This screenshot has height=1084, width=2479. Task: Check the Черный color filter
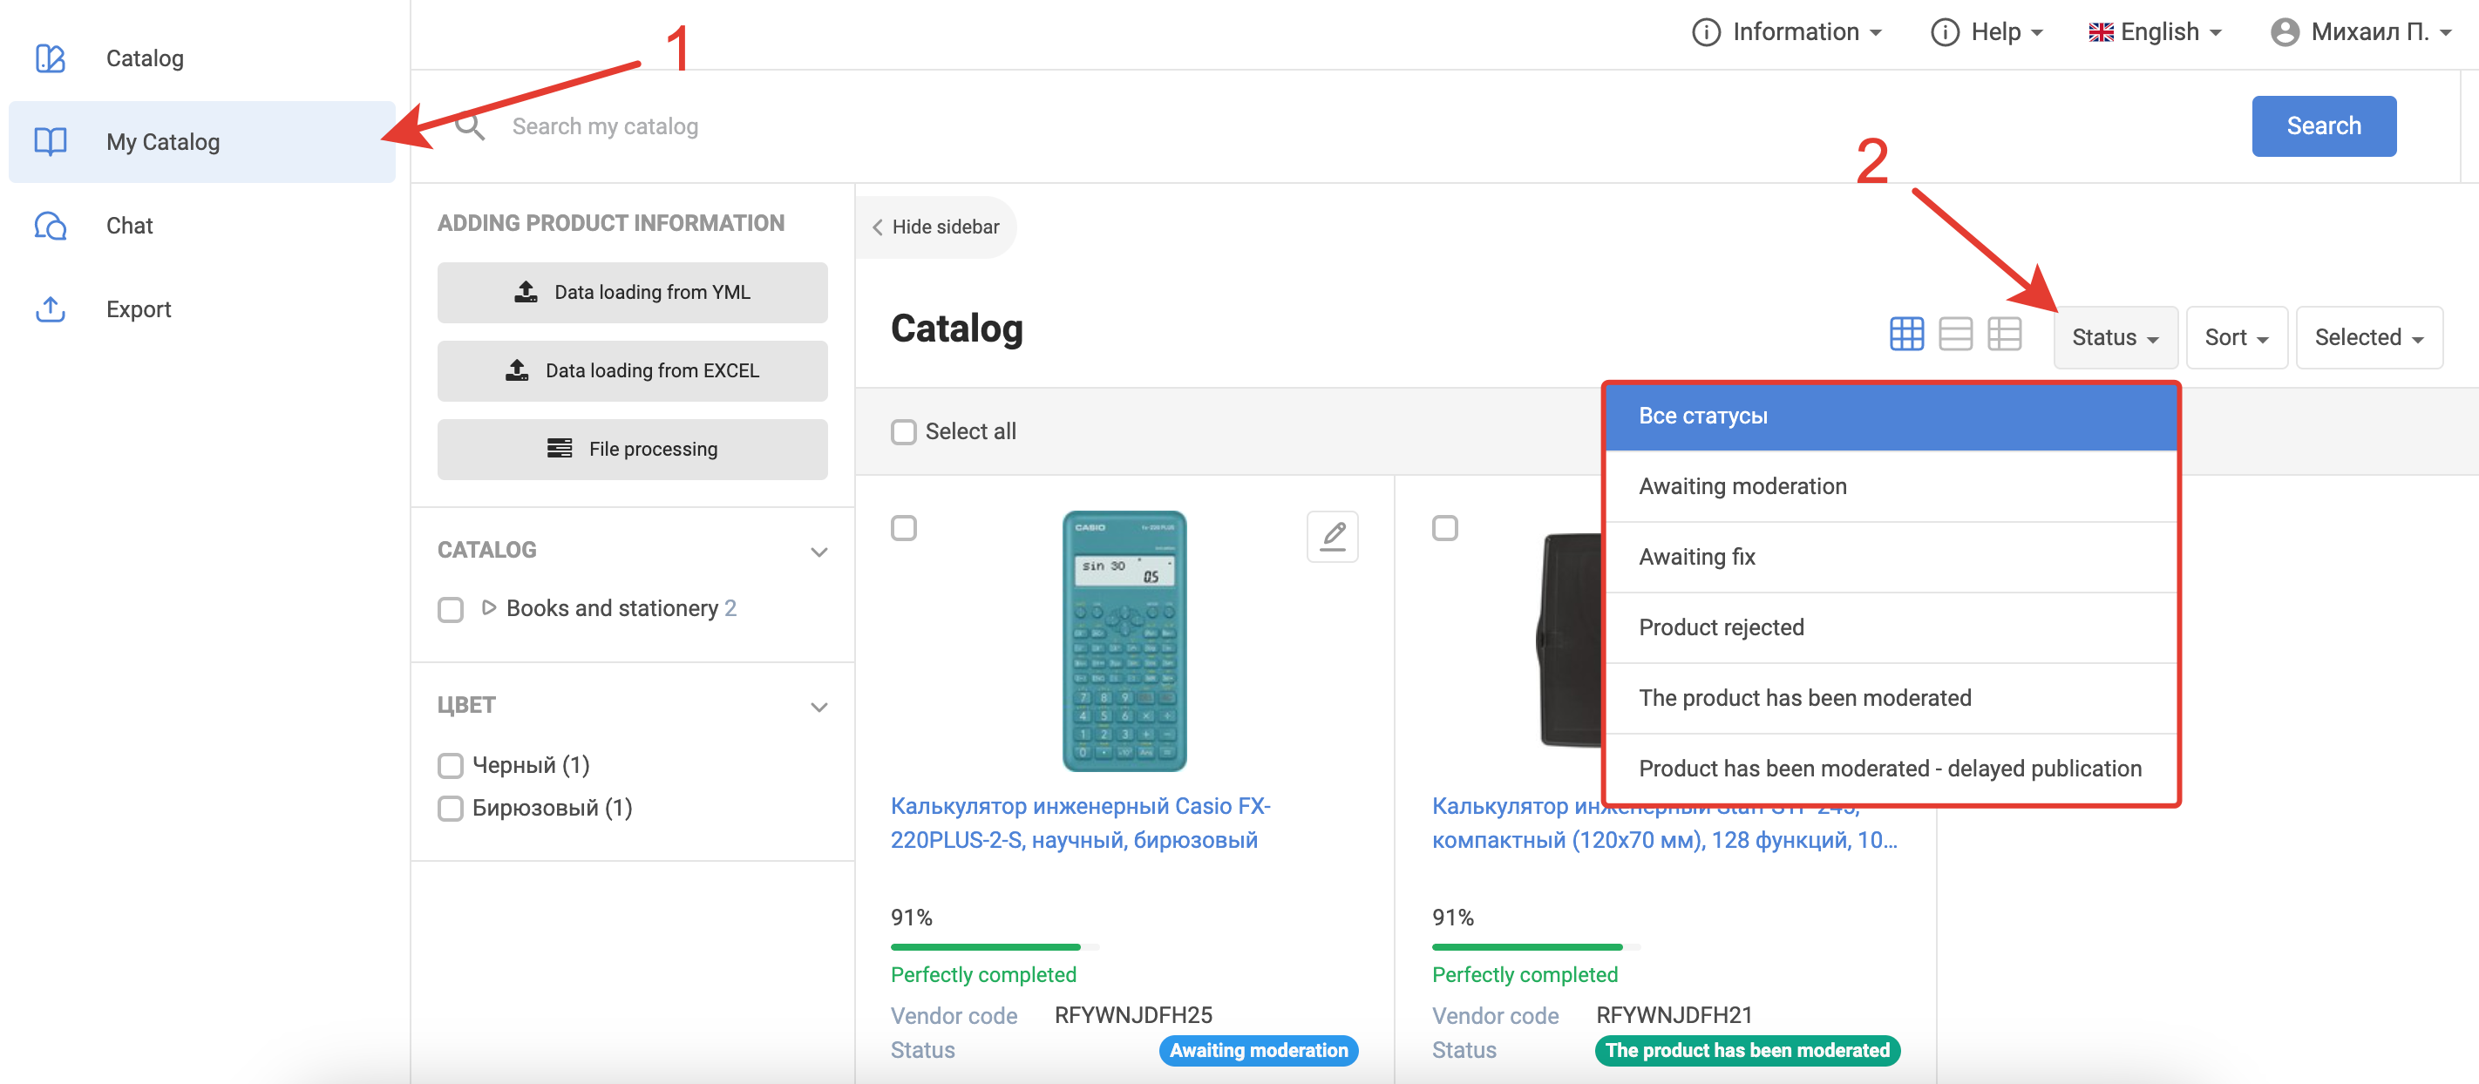[451, 766]
